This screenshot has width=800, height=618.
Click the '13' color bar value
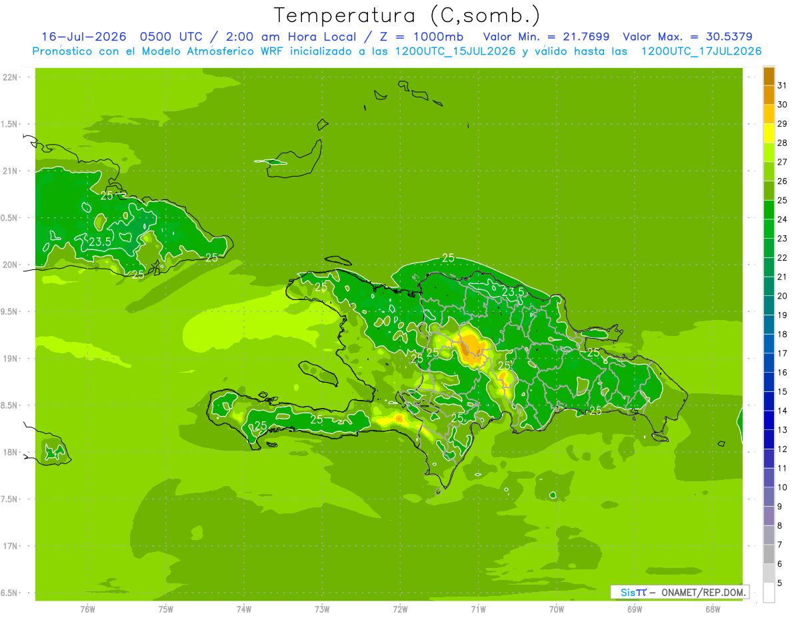pyautogui.click(x=783, y=430)
